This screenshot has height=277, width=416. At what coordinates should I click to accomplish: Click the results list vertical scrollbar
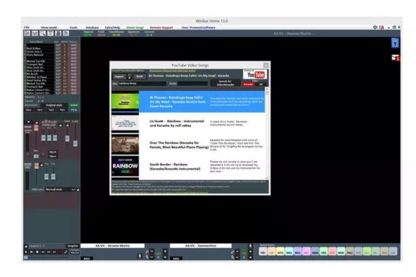click(267, 133)
